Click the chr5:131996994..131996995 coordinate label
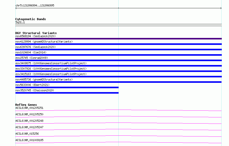The width and height of the screenshot is (229, 146). pos(35,5)
